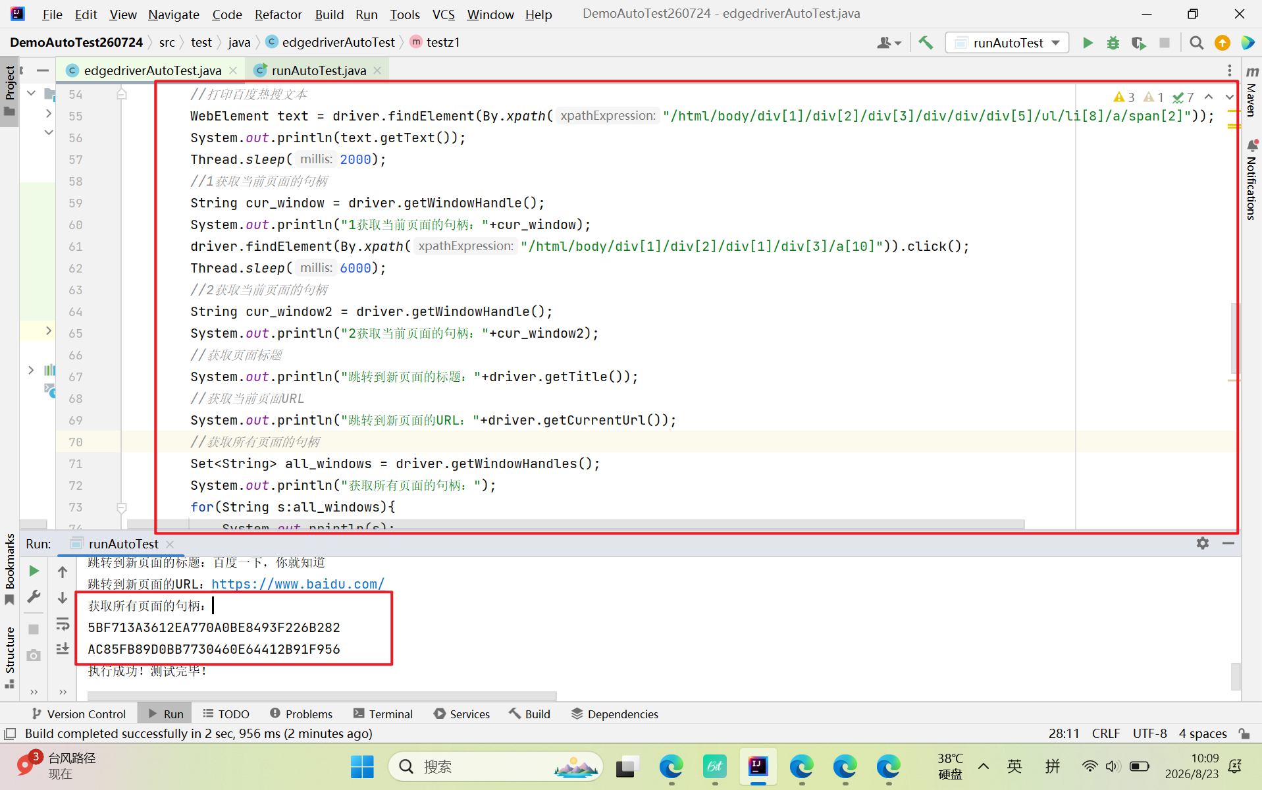The width and height of the screenshot is (1262, 790).
Task: Collapse the third project tree node chevron
Action: [x=49, y=132]
